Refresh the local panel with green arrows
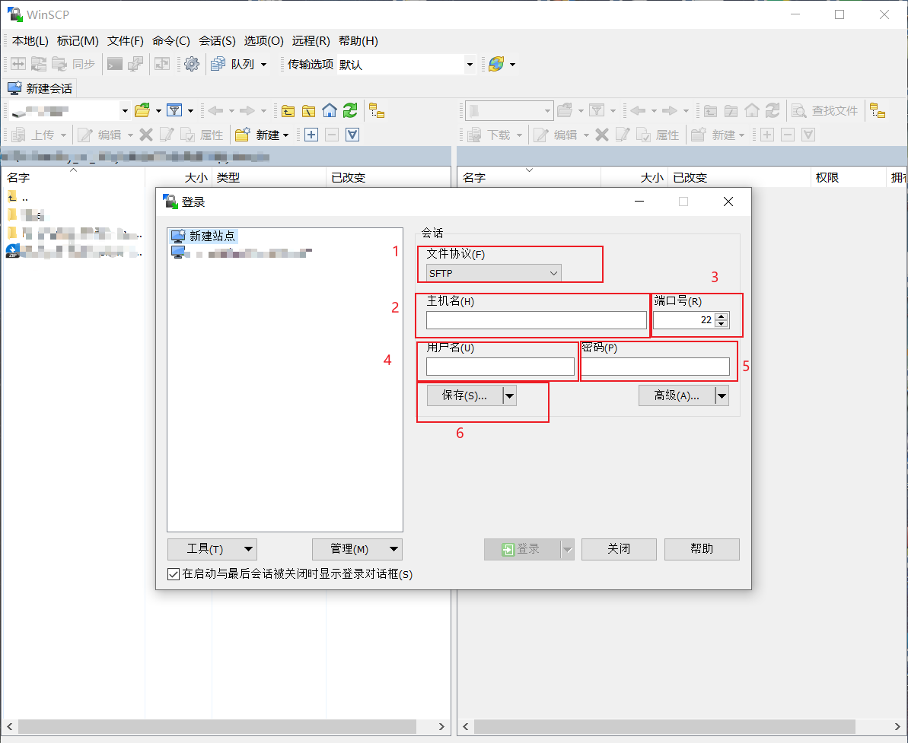 (x=350, y=110)
